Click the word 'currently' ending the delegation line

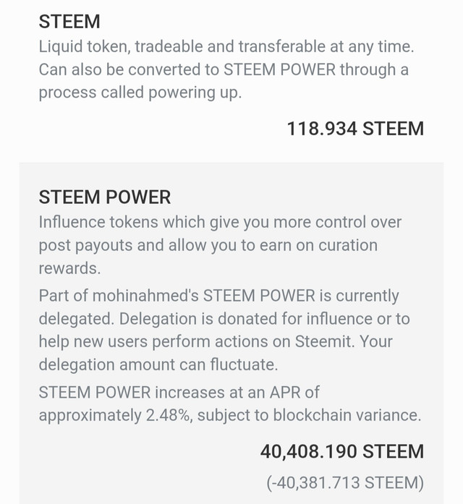(x=368, y=296)
